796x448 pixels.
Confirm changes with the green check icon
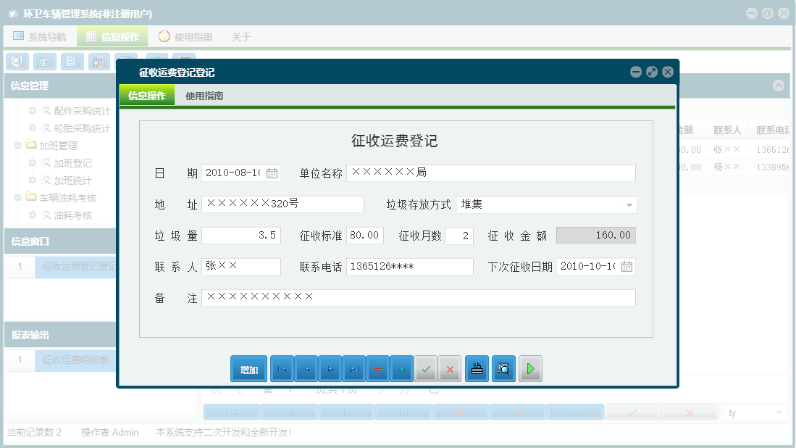coord(426,368)
